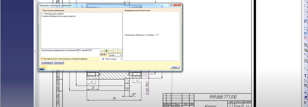Select the Text tool "T" in right toolbar
This screenshot has width=308, height=107.
pos(305,76)
